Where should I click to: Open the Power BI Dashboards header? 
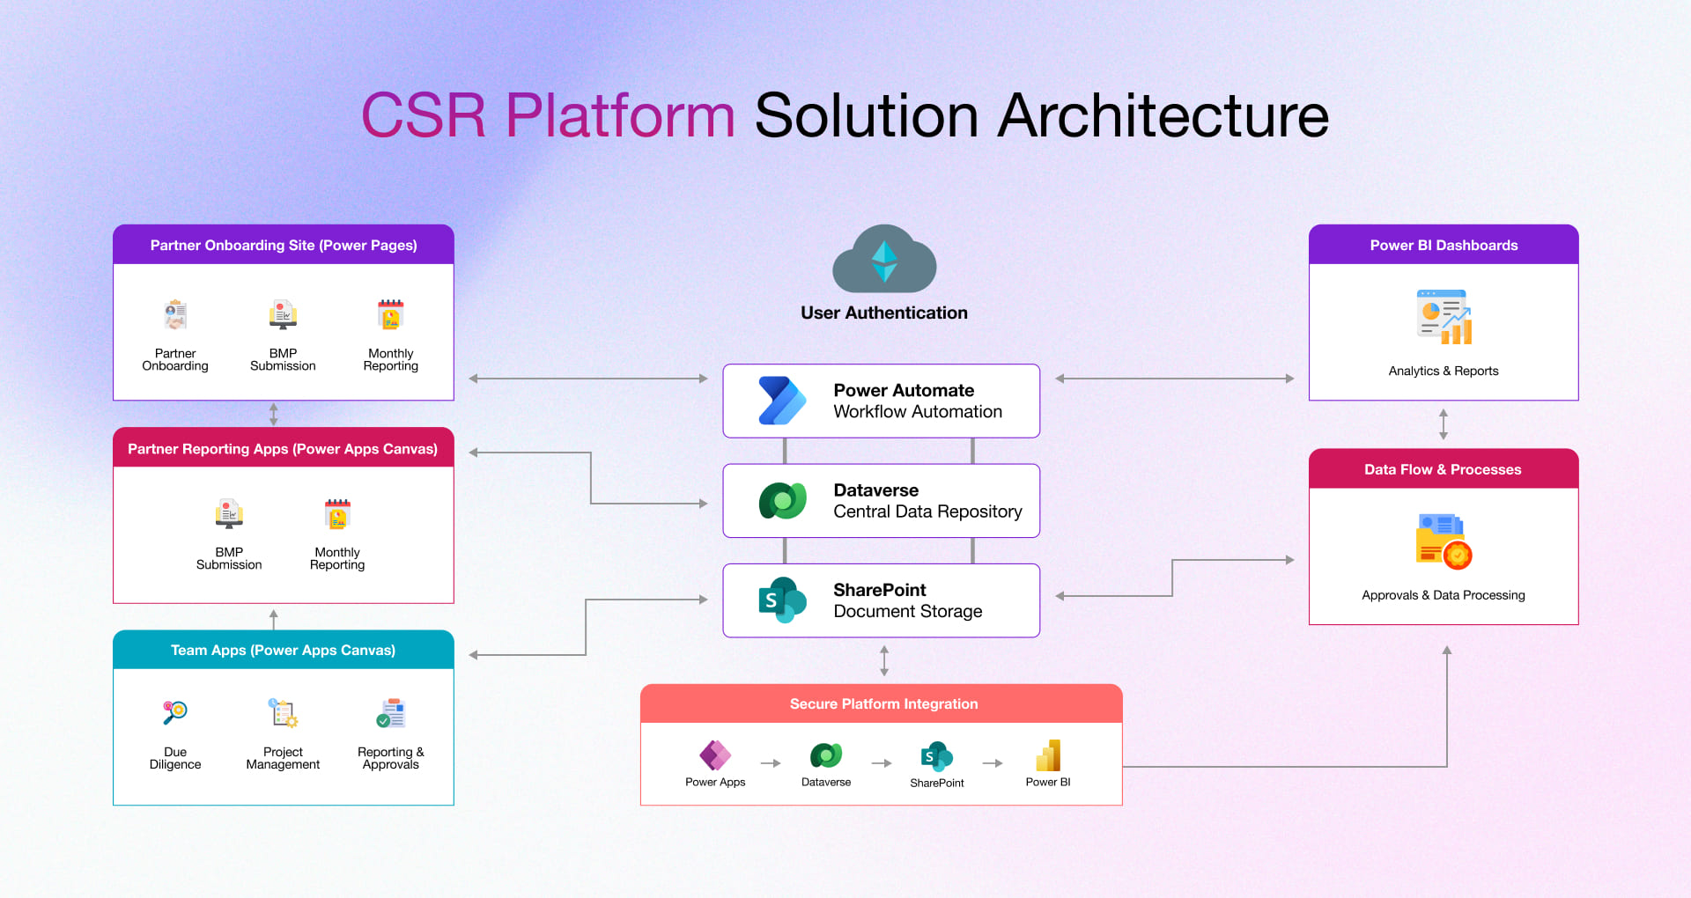1443,245
